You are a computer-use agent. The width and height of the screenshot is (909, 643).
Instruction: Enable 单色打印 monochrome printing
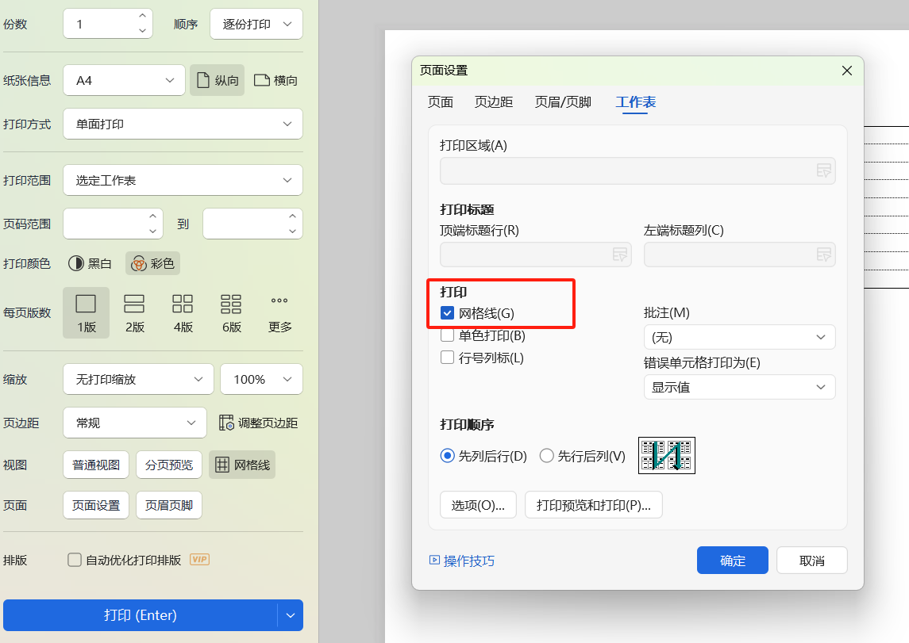tap(447, 335)
